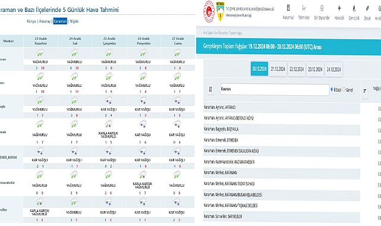
Task: Click the alphabetical sort icon beside search box
Action: (x=210, y=89)
